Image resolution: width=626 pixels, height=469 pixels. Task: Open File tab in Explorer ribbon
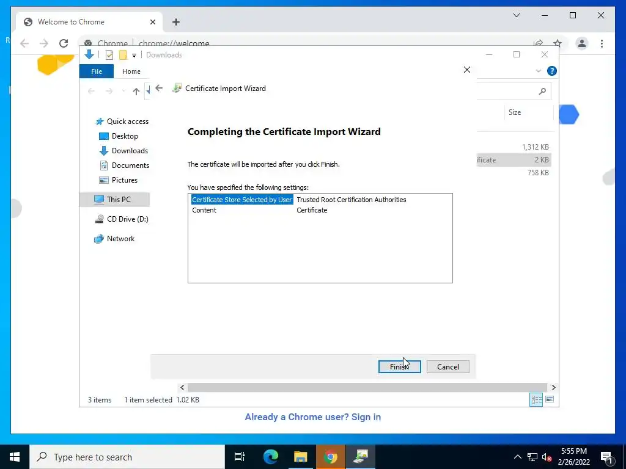97,71
